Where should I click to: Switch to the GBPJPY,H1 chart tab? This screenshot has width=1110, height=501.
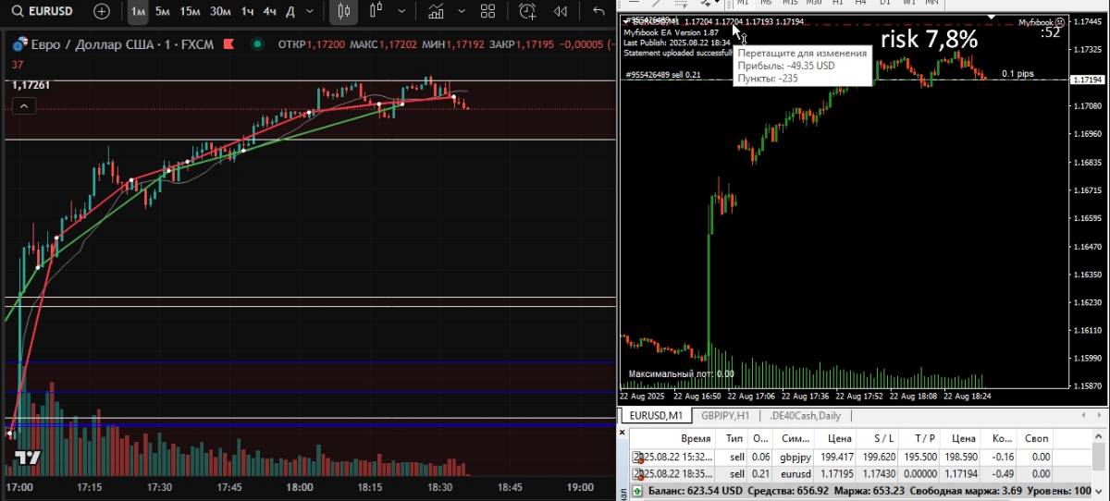(x=724, y=416)
